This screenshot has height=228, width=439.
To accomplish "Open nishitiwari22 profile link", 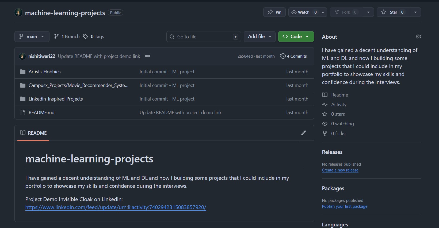I will tap(42, 56).
